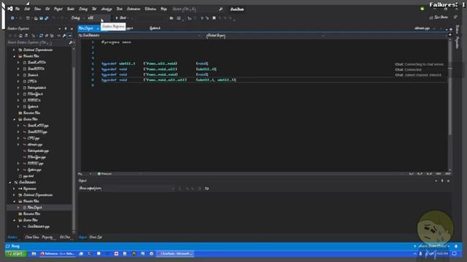Click Clear All icon in Output toolbar
The width and height of the screenshot is (467, 262).
pyautogui.click(x=200, y=188)
